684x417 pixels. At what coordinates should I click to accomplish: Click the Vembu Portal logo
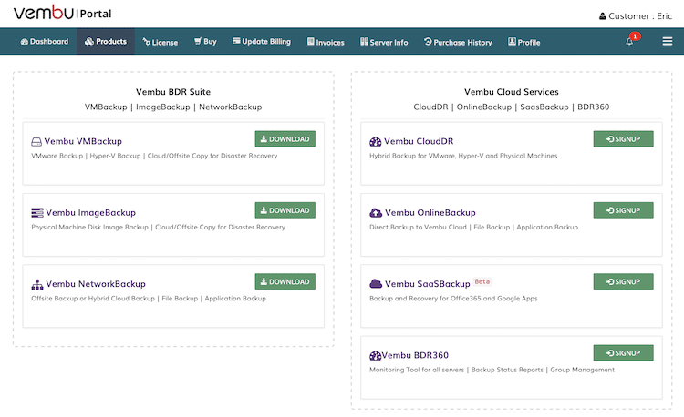tap(62, 14)
